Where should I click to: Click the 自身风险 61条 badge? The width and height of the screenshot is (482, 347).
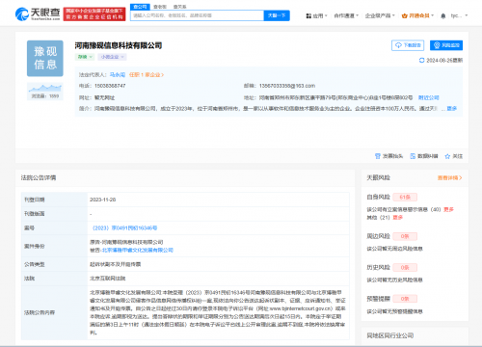405,197
